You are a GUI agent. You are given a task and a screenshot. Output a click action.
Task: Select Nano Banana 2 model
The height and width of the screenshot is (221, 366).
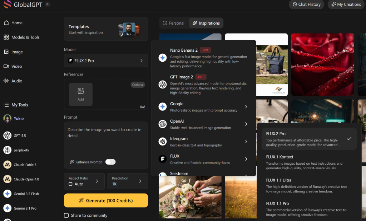(x=203, y=58)
